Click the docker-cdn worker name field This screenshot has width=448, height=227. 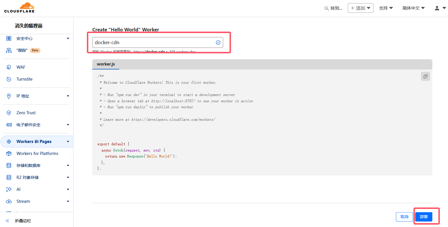click(x=157, y=42)
